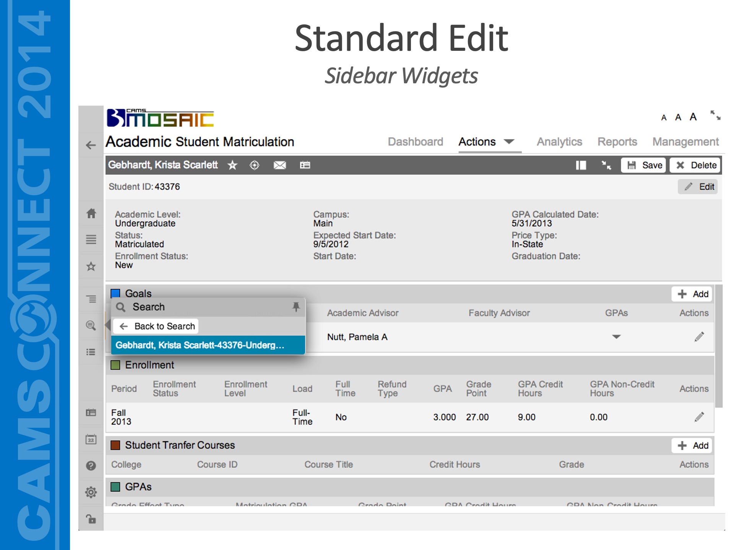This screenshot has width=734, height=550.
Task: Collapse the panel using the shrink arrows icon
Action: [x=606, y=165]
